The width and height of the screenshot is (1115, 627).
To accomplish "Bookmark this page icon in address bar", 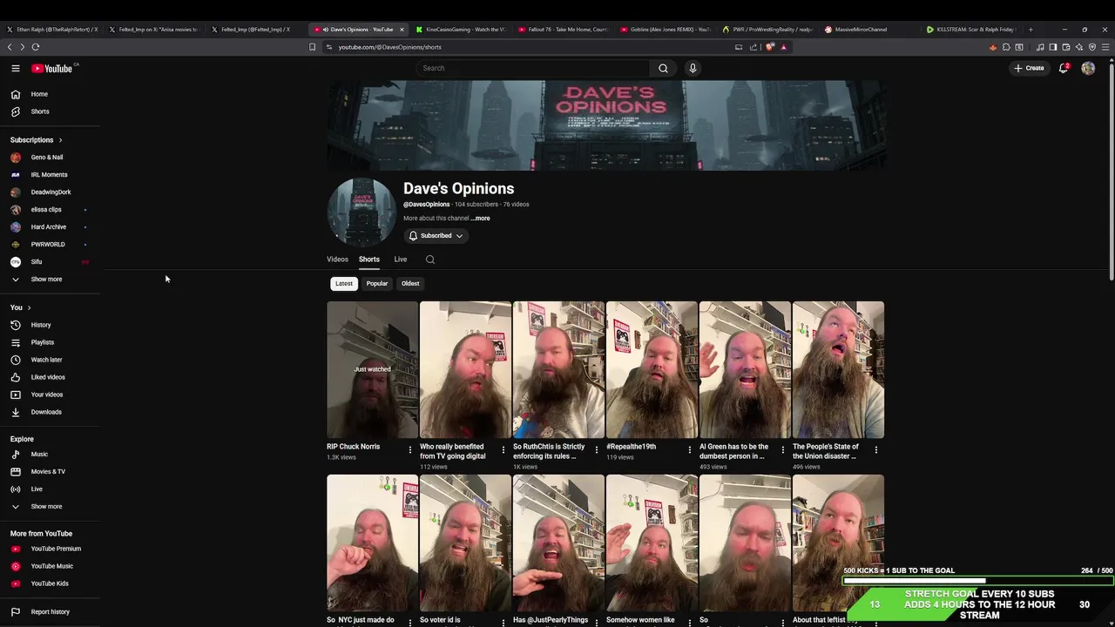I will pos(312,47).
